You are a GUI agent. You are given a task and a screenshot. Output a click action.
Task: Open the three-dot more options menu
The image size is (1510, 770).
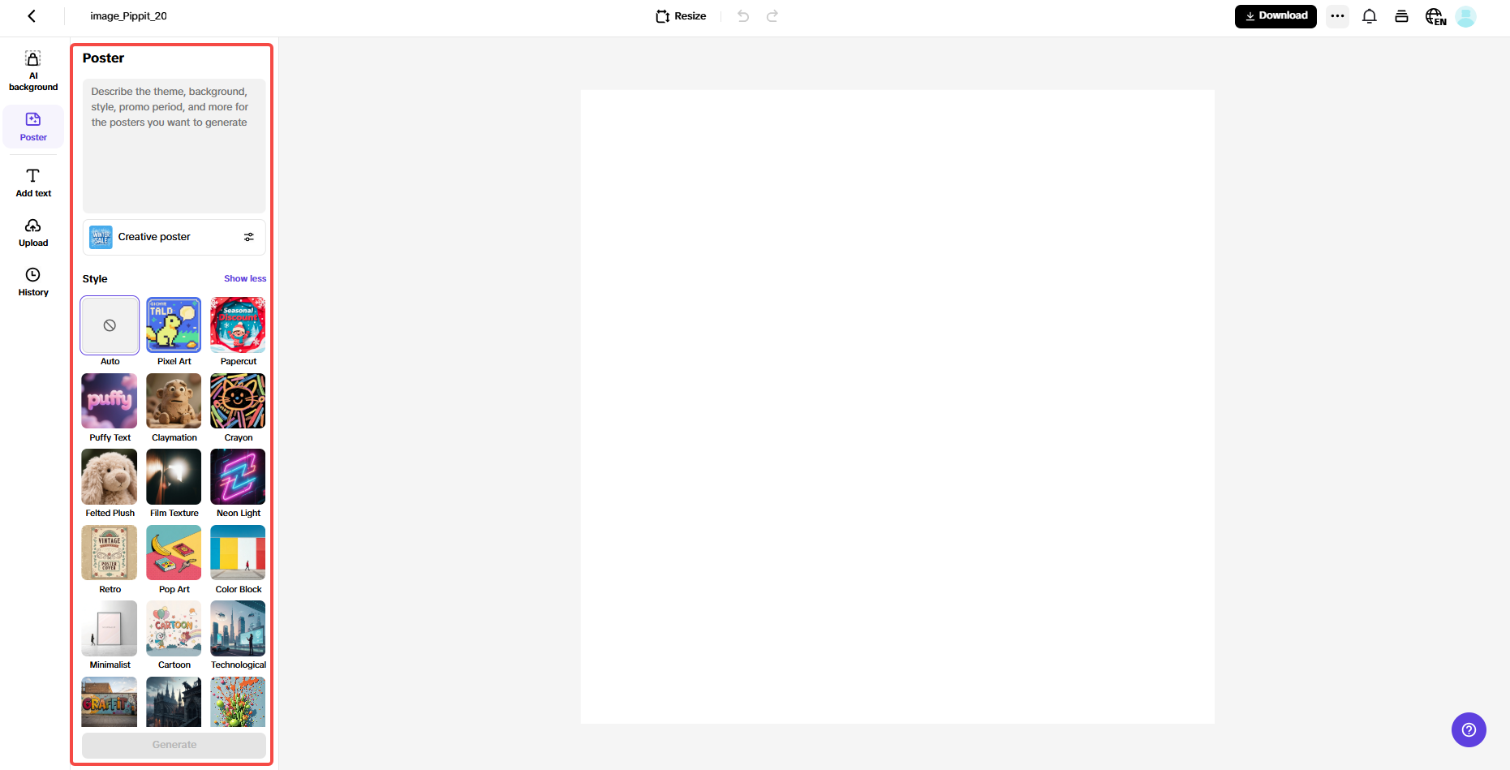1337,16
